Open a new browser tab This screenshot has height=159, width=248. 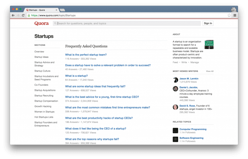(62, 10)
